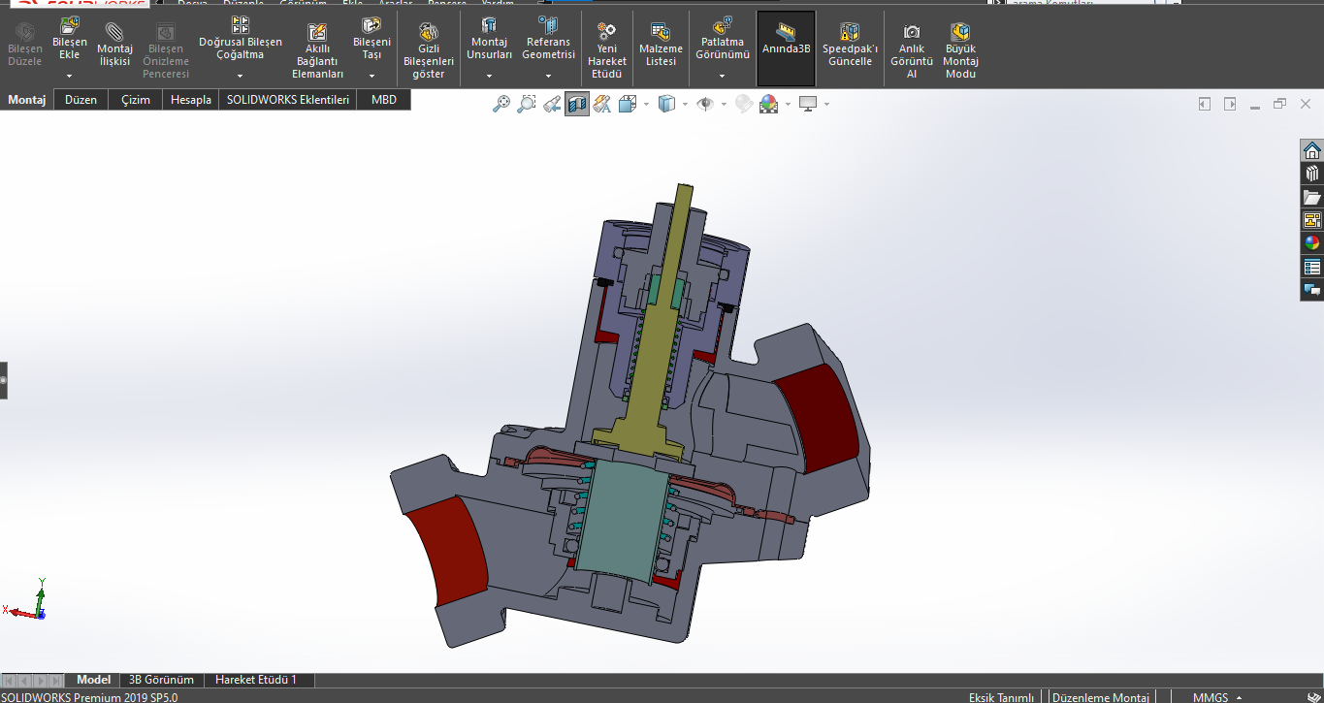
Task: Click Akıllı Bağlantı Elemanları
Action: click(x=317, y=50)
